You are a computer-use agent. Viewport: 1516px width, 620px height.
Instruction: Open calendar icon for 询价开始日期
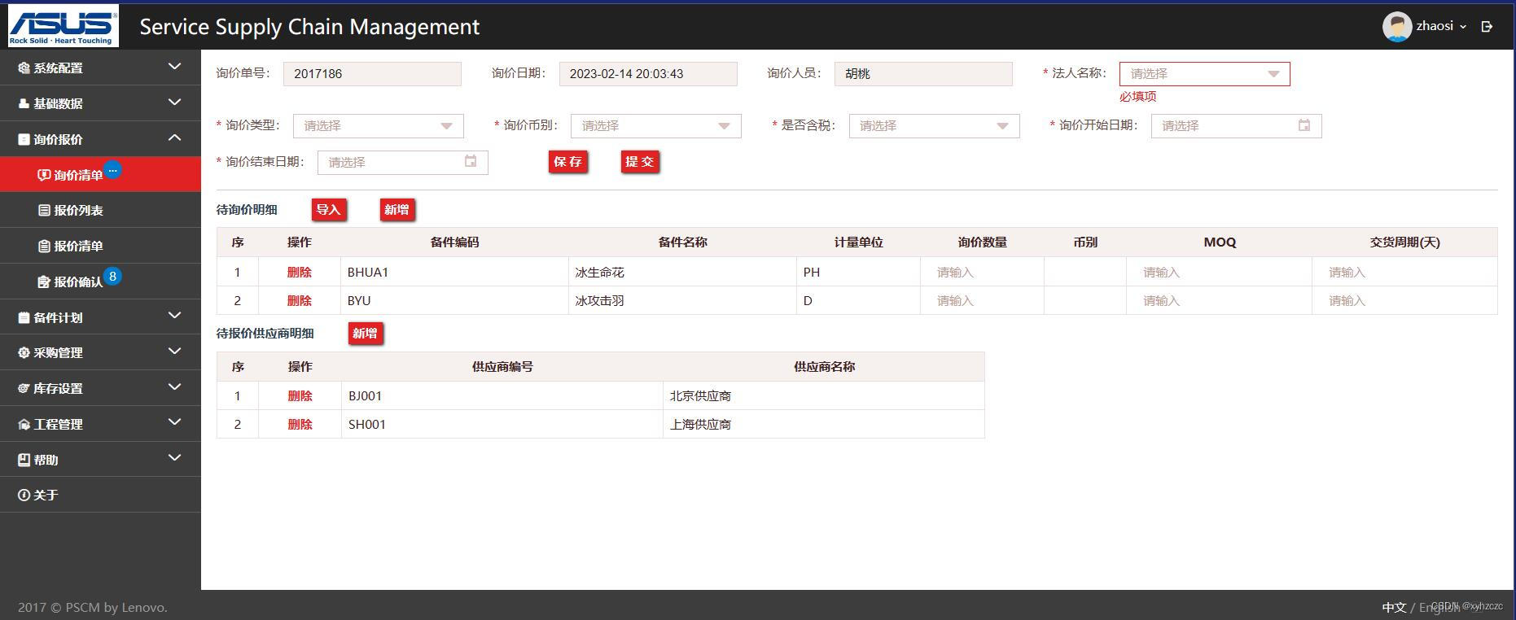tap(1304, 125)
